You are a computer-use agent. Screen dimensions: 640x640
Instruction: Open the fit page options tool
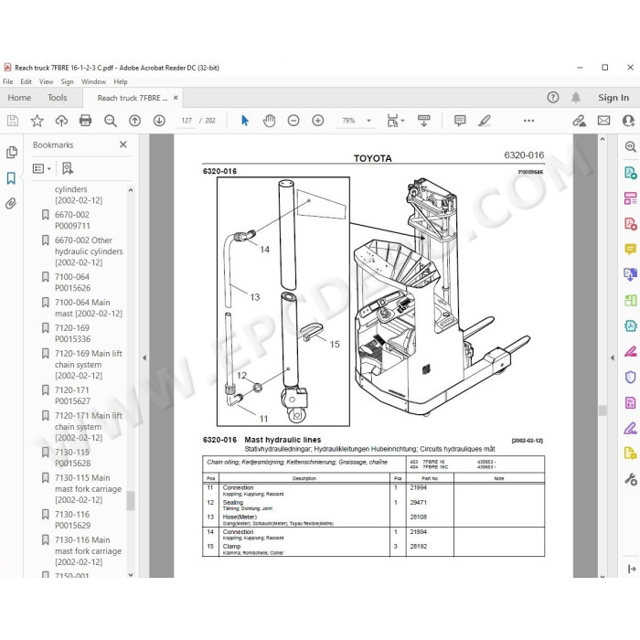(395, 121)
